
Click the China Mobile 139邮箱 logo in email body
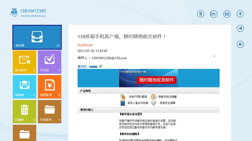click(90, 66)
